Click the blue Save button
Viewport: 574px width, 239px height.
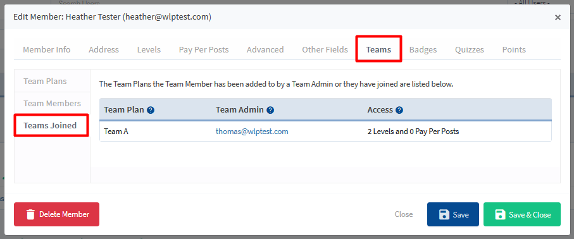click(453, 214)
